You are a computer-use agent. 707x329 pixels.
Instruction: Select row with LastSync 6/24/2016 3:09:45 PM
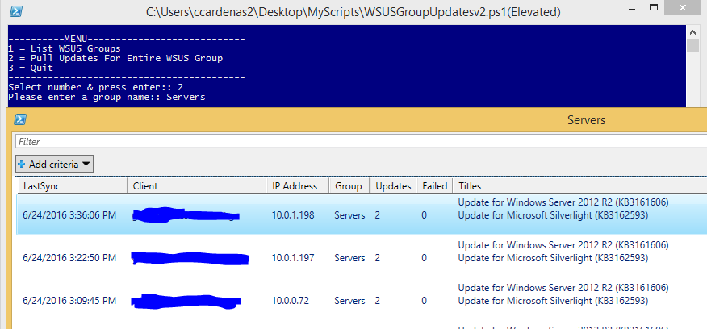[362, 300]
